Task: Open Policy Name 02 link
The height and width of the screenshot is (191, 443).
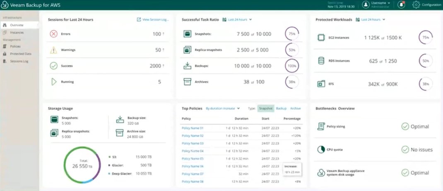Action: coord(193,136)
